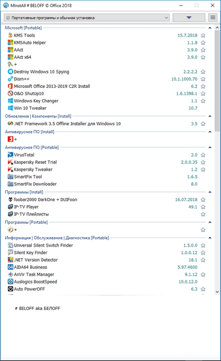Toggle favorite star for IP-TV Player
Screen dimensions: 221x361
pyautogui.click(x=203, y=207)
